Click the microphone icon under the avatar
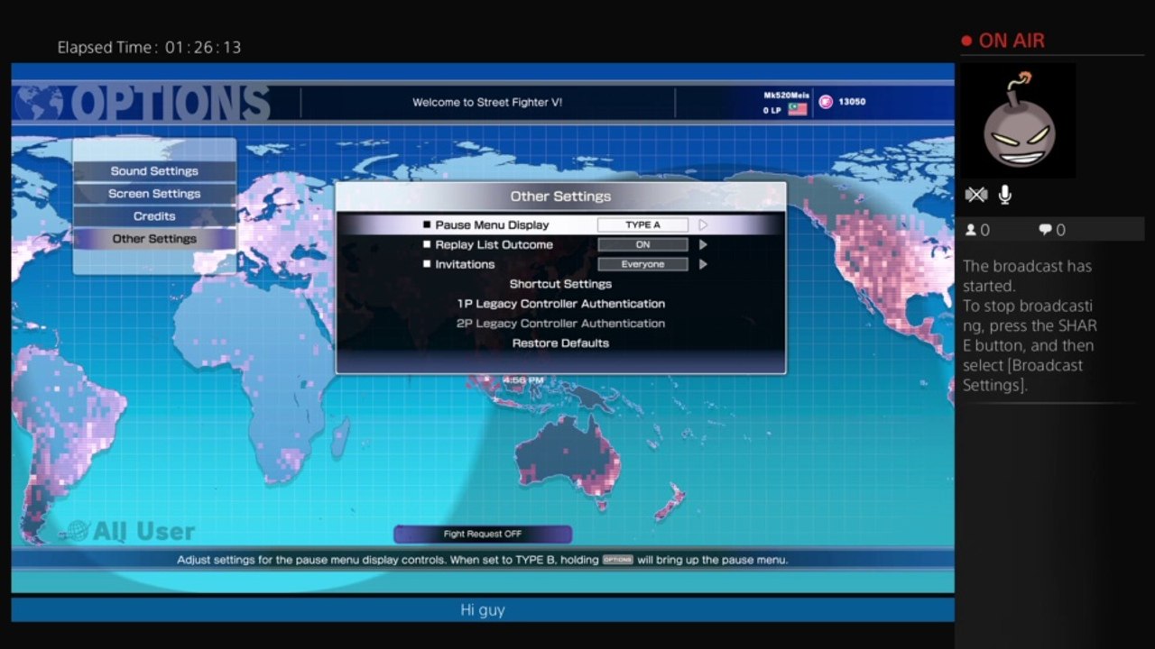1155x649 pixels. [1005, 195]
